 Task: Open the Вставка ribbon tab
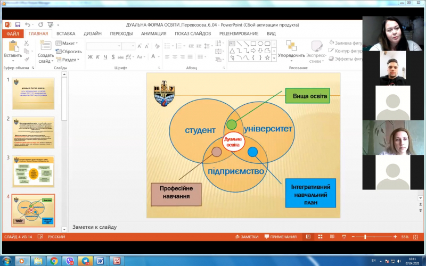coord(65,34)
